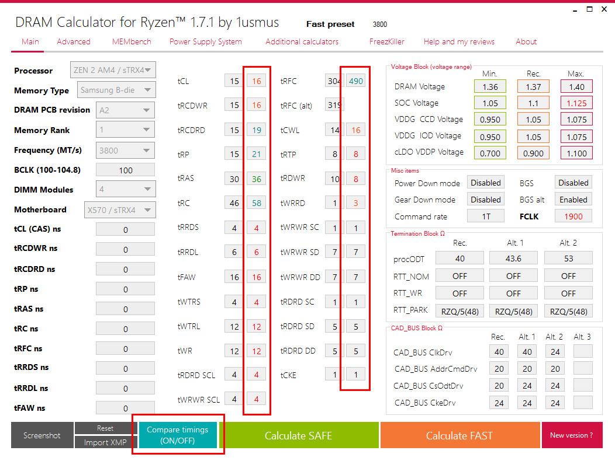Open the DIMM Modules dropdown
This screenshot has width=615, height=461.
[x=126, y=189]
